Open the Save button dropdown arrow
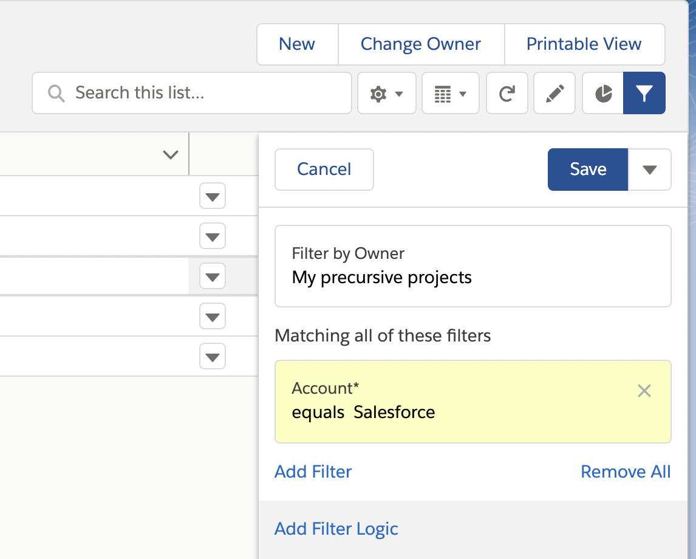This screenshot has width=696, height=559. pyautogui.click(x=650, y=170)
